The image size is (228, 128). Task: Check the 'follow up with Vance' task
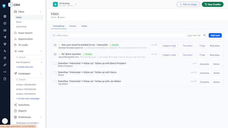tap(55, 72)
